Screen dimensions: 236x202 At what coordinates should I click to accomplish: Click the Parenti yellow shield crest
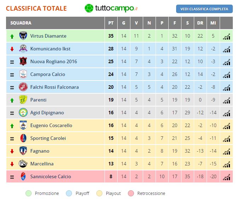click(23, 100)
